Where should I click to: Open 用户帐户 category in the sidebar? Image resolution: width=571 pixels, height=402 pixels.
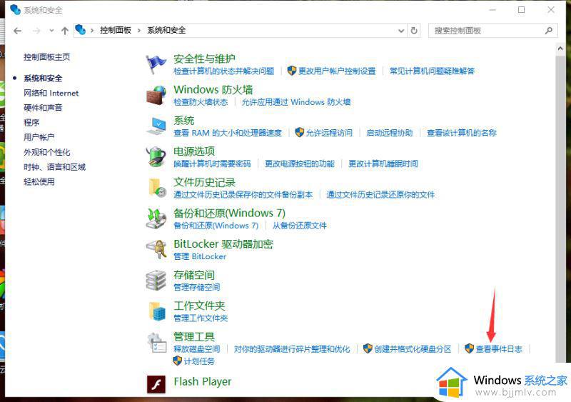39,137
